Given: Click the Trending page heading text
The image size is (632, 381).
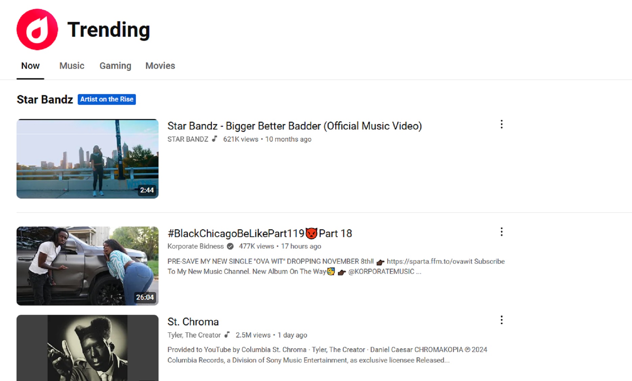Looking at the screenshot, I should coord(108,30).
